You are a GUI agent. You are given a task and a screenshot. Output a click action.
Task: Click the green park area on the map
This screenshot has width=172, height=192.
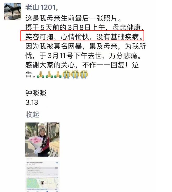click(32, 183)
